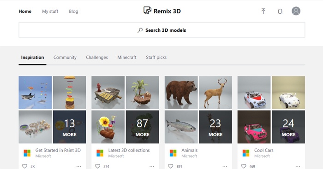Click the Search 3D models field
The image size is (323, 169).
click(x=161, y=30)
